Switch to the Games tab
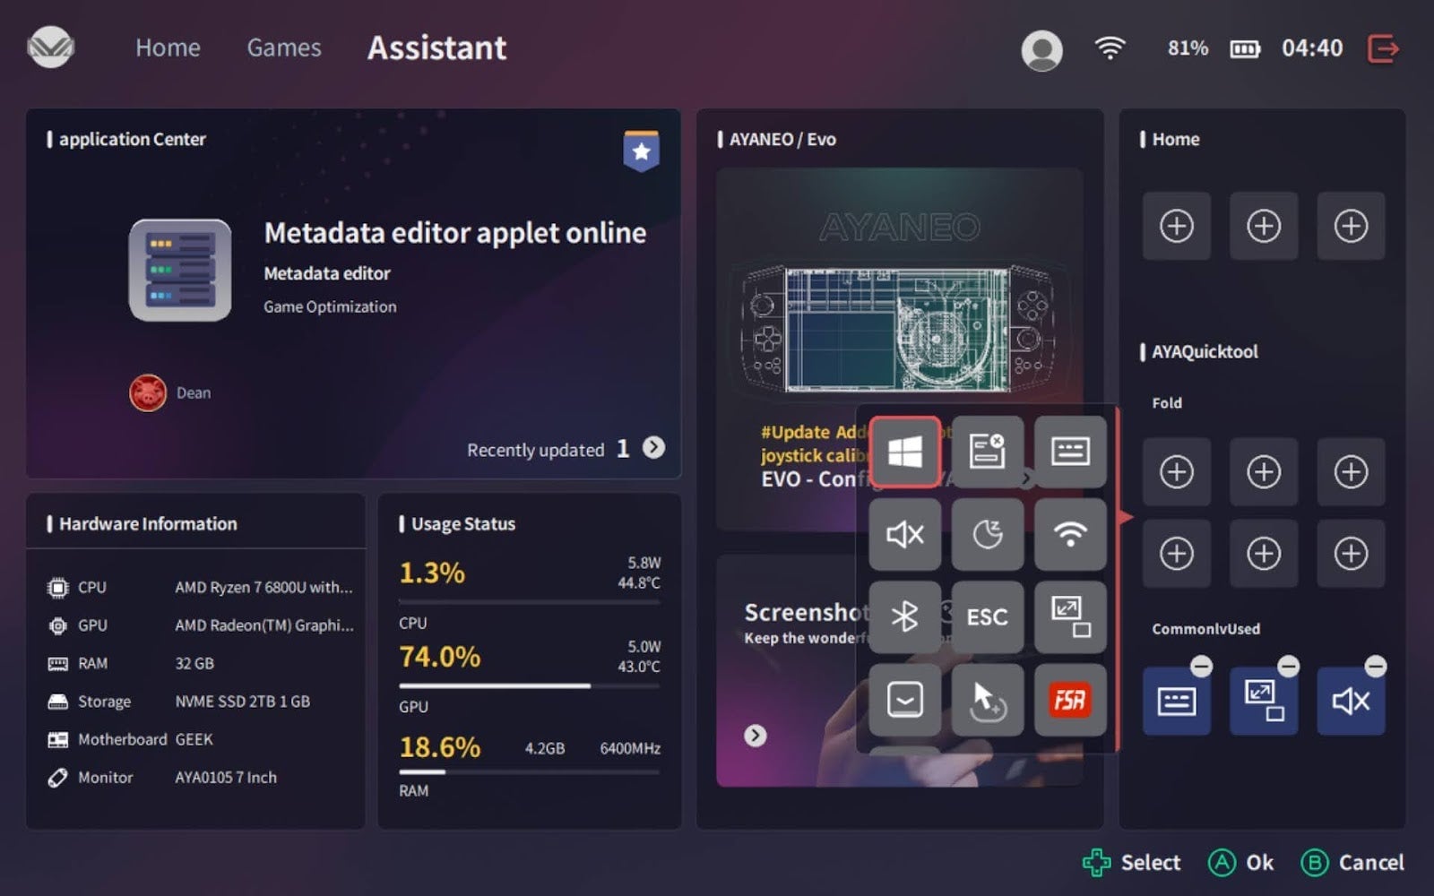The width and height of the screenshot is (1434, 896). [283, 47]
